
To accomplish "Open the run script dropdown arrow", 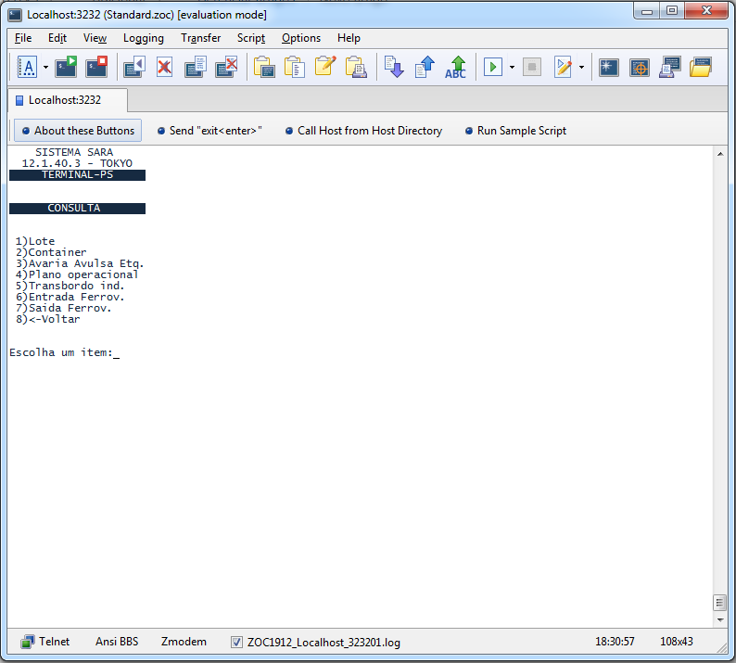I will [512, 67].
